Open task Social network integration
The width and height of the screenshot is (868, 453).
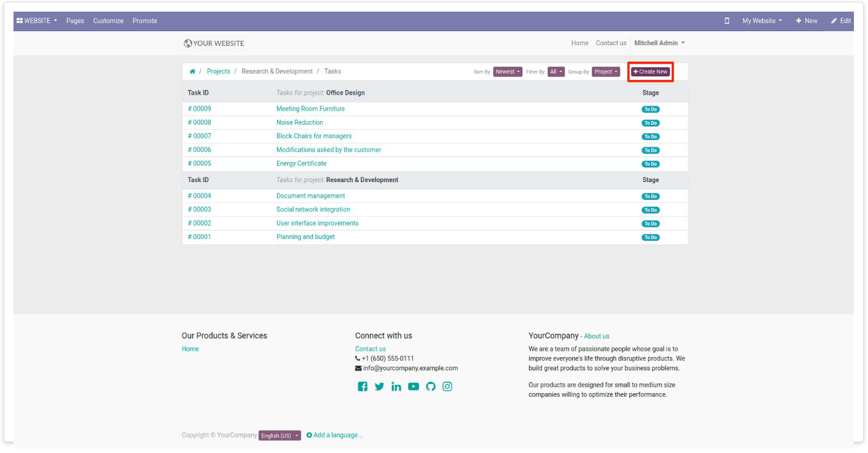click(x=313, y=210)
